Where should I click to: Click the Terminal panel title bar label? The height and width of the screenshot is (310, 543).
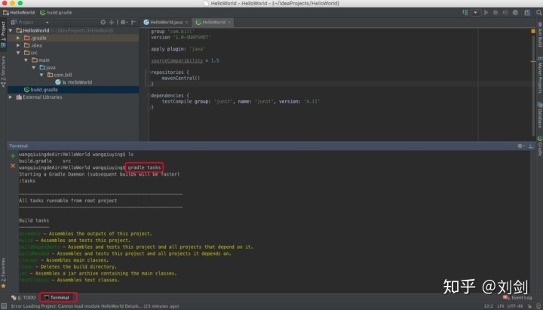pyautogui.click(x=18, y=146)
